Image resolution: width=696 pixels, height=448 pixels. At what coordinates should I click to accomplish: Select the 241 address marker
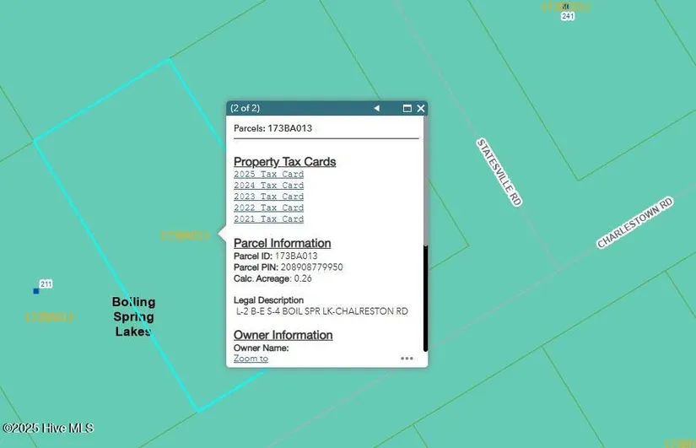coord(568,16)
